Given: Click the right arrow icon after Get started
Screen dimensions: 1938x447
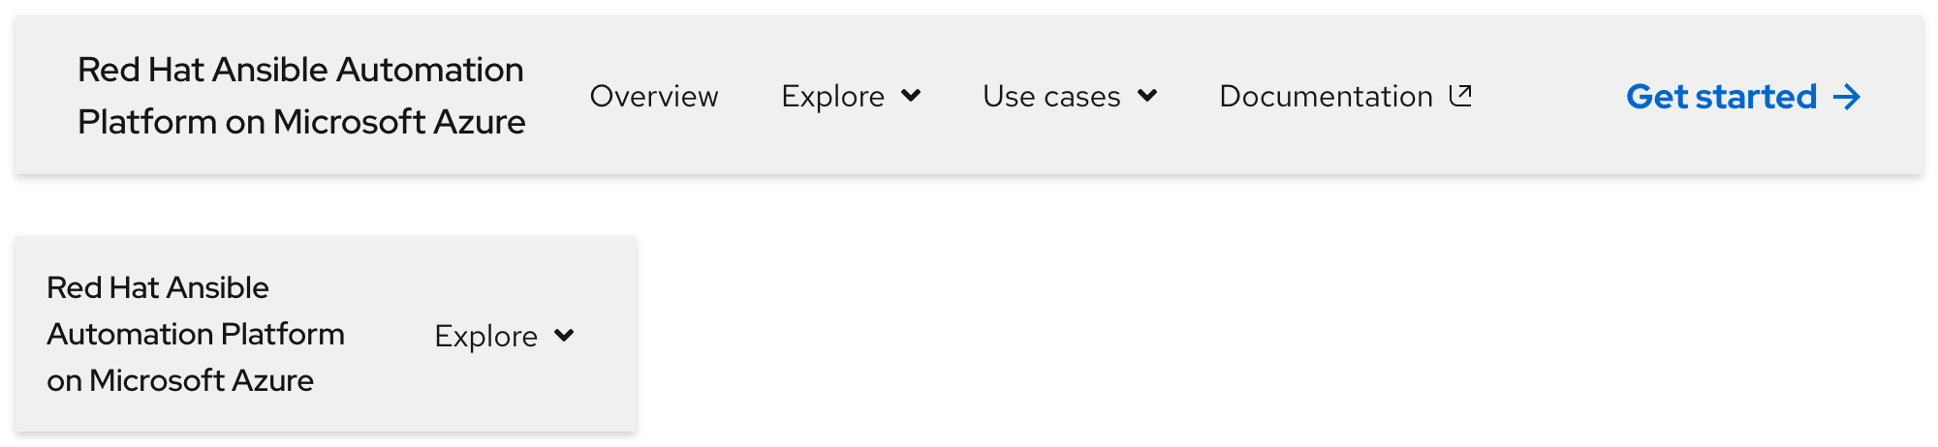Looking at the screenshot, I should click(x=1847, y=97).
